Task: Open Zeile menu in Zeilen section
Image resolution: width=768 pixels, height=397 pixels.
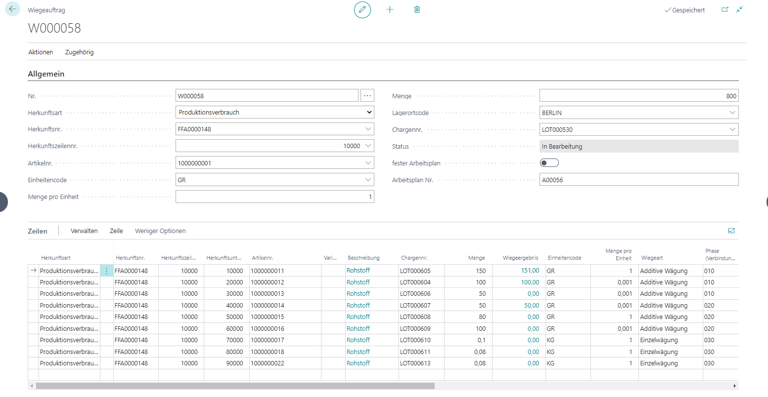Action: [x=116, y=231]
